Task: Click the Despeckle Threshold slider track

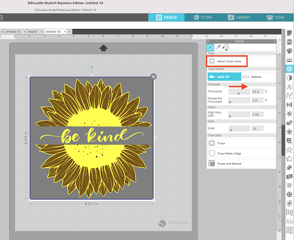Action: [239, 100]
